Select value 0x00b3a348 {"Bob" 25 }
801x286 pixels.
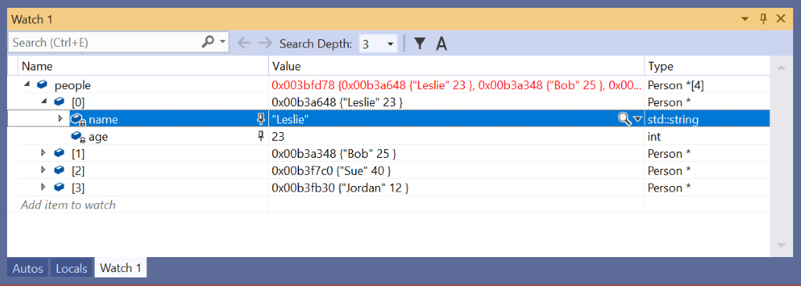(x=334, y=153)
